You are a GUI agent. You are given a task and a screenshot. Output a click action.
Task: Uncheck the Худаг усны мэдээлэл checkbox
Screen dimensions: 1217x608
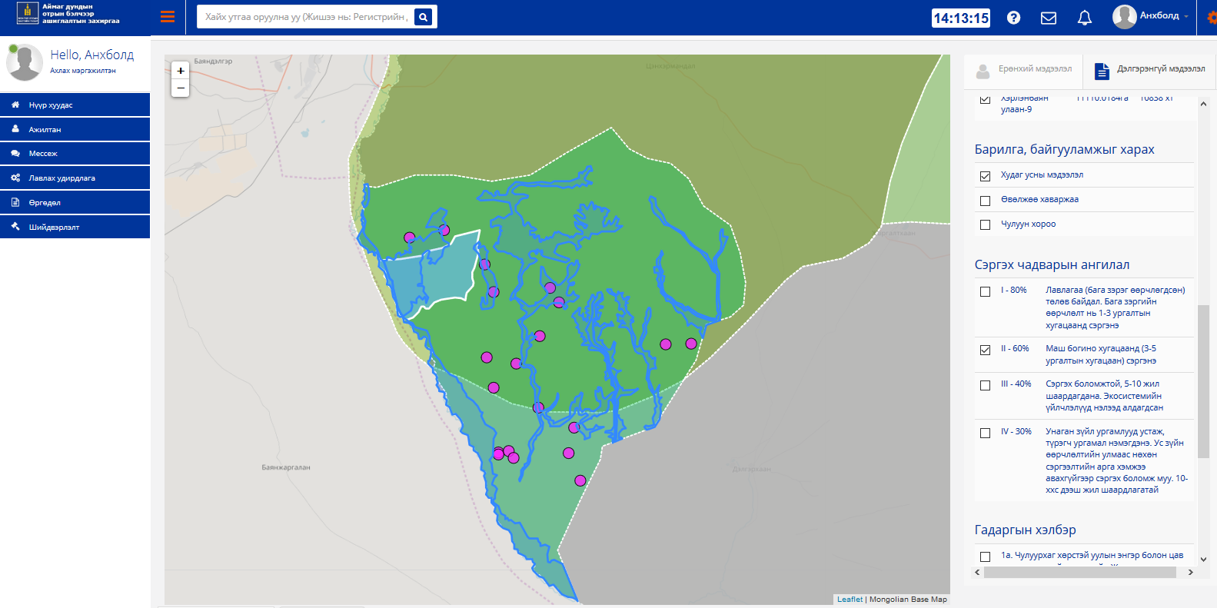pos(985,176)
